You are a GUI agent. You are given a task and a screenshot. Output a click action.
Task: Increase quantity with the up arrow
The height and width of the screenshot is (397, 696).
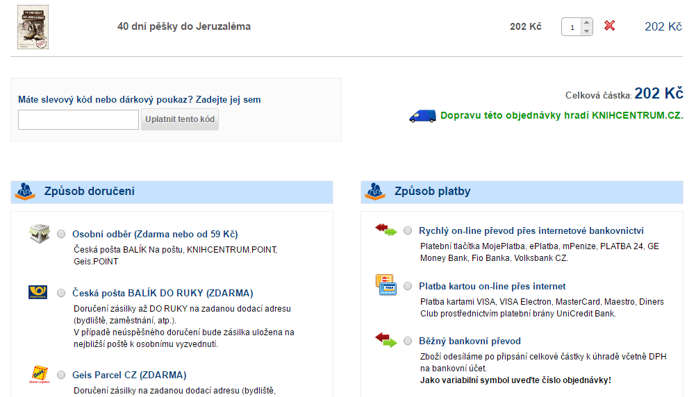(x=587, y=22)
